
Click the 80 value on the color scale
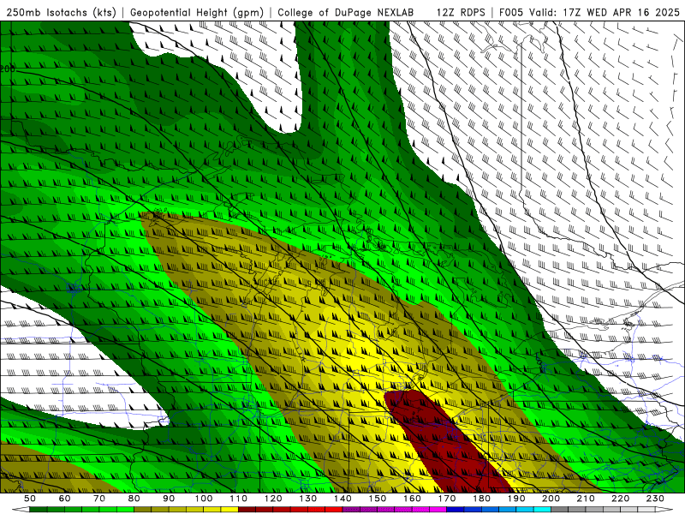coord(134,499)
